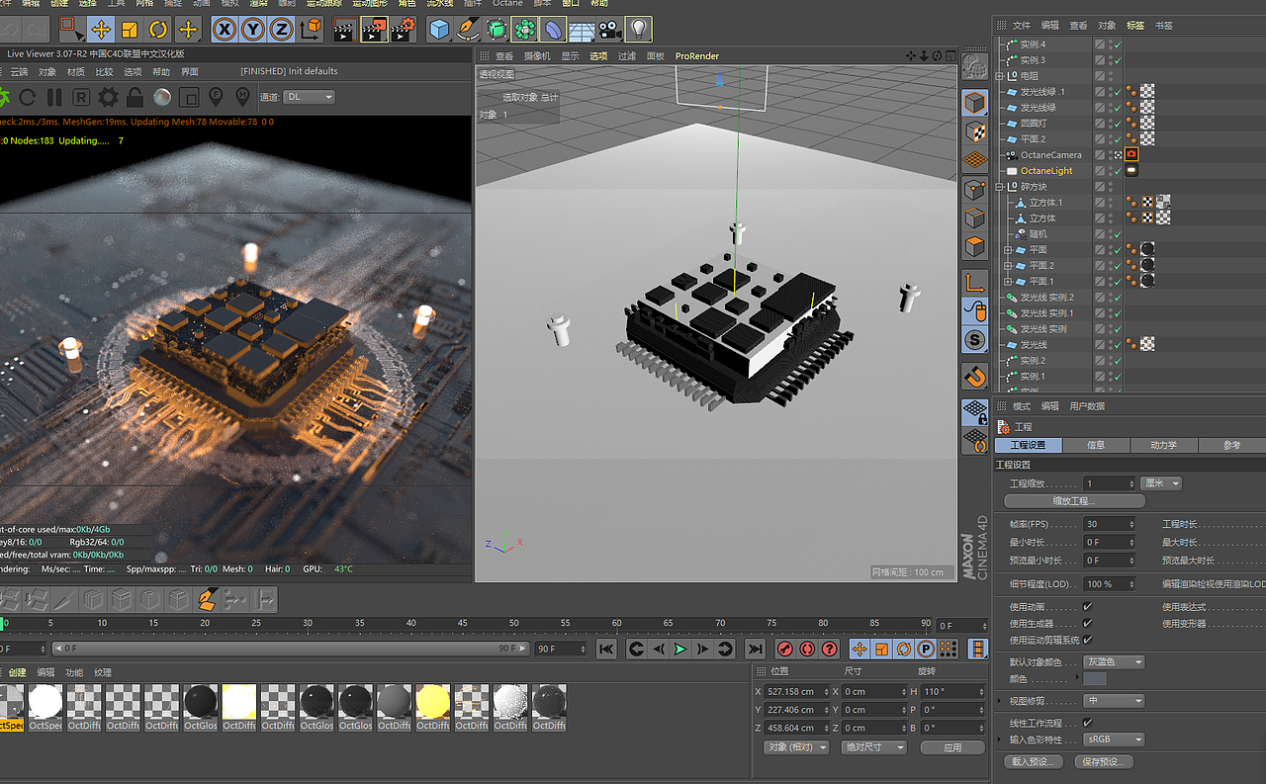Expand the 平面.1 object
The height and width of the screenshot is (784, 1266).
pyautogui.click(x=1008, y=282)
